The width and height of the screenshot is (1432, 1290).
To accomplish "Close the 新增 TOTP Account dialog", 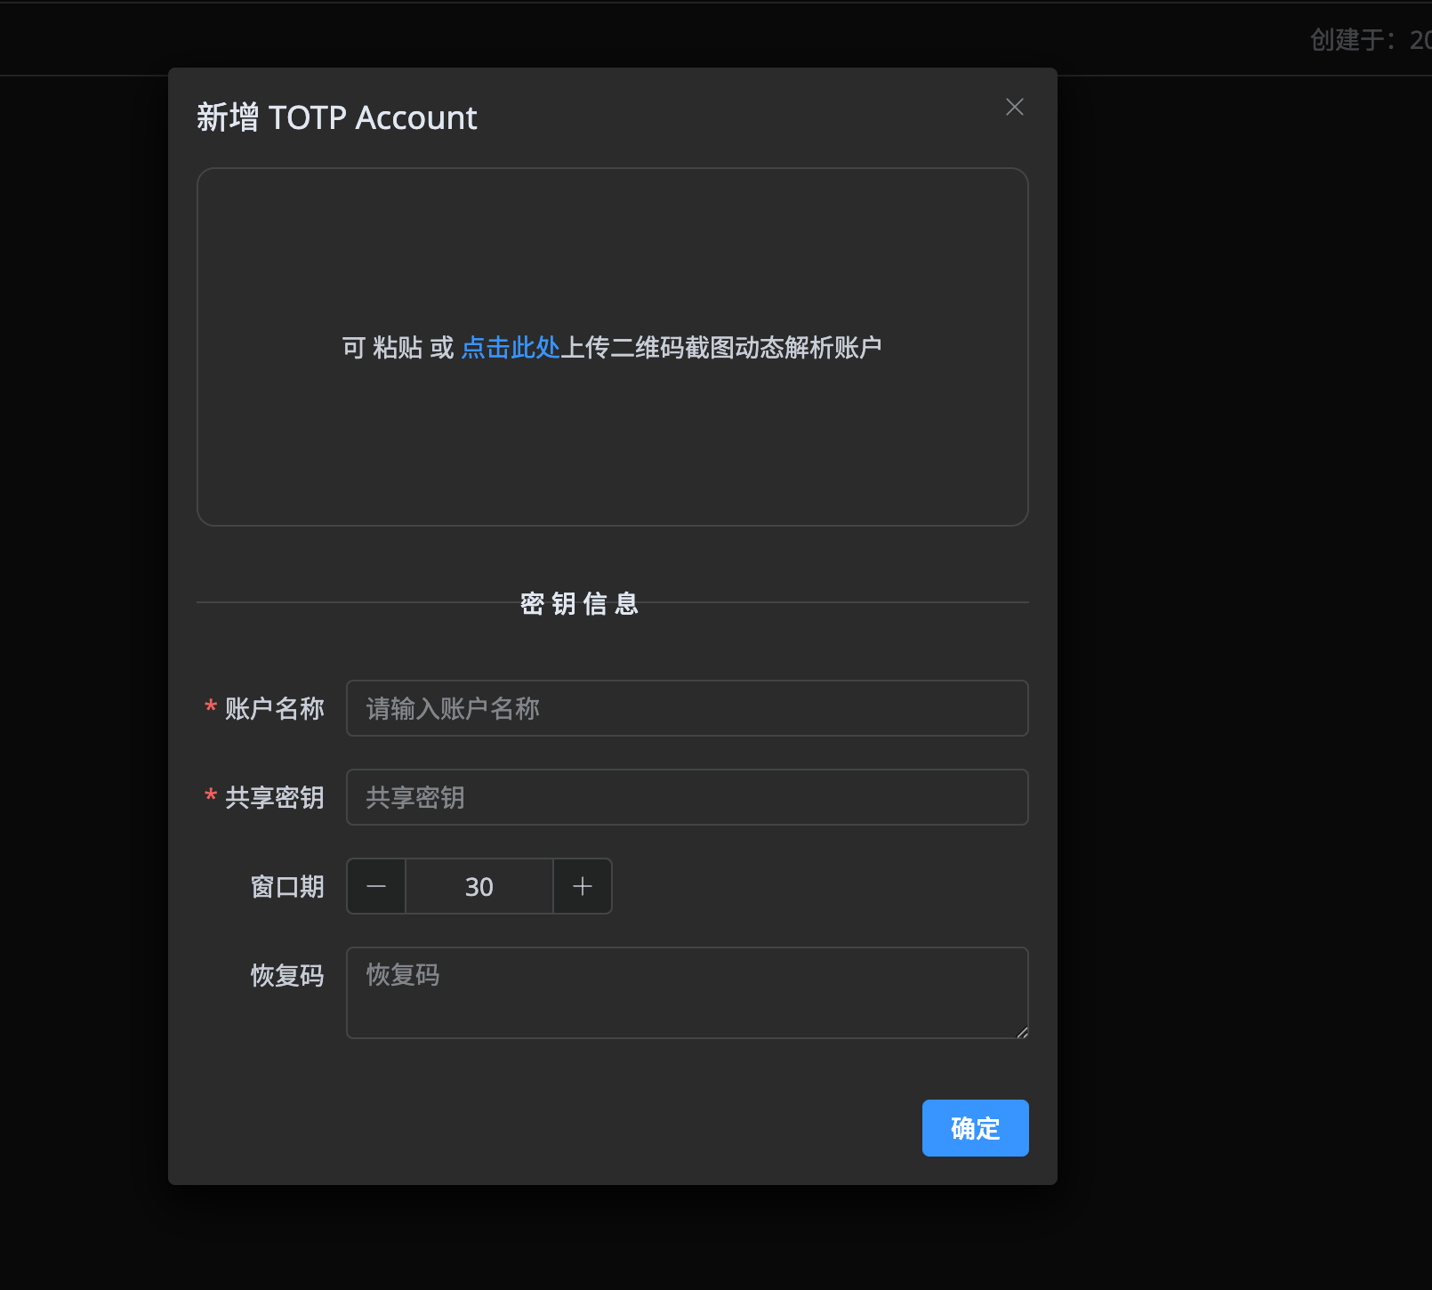I will pyautogui.click(x=1014, y=107).
